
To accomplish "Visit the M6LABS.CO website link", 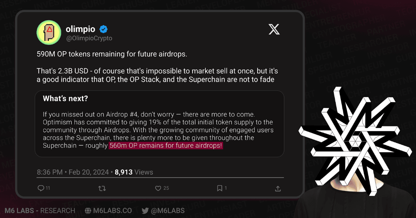I will pyautogui.click(x=112, y=211).
